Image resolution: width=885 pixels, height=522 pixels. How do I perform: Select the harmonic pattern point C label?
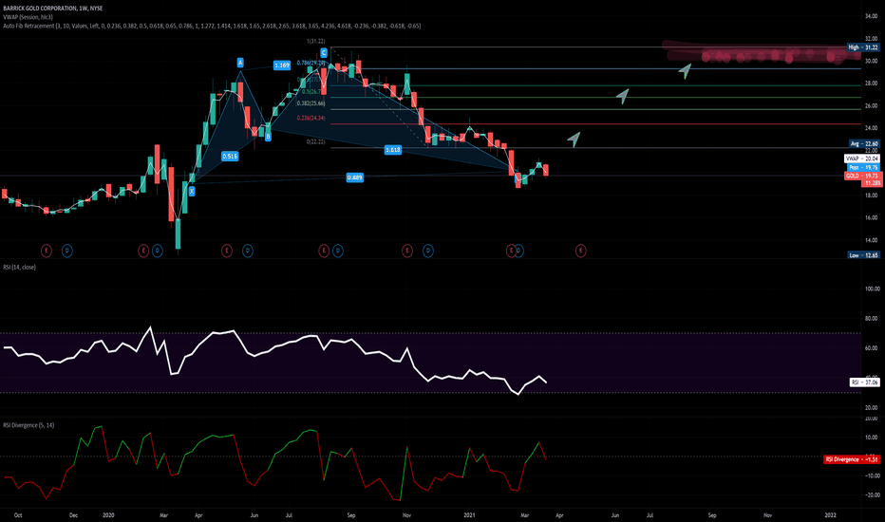click(324, 52)
